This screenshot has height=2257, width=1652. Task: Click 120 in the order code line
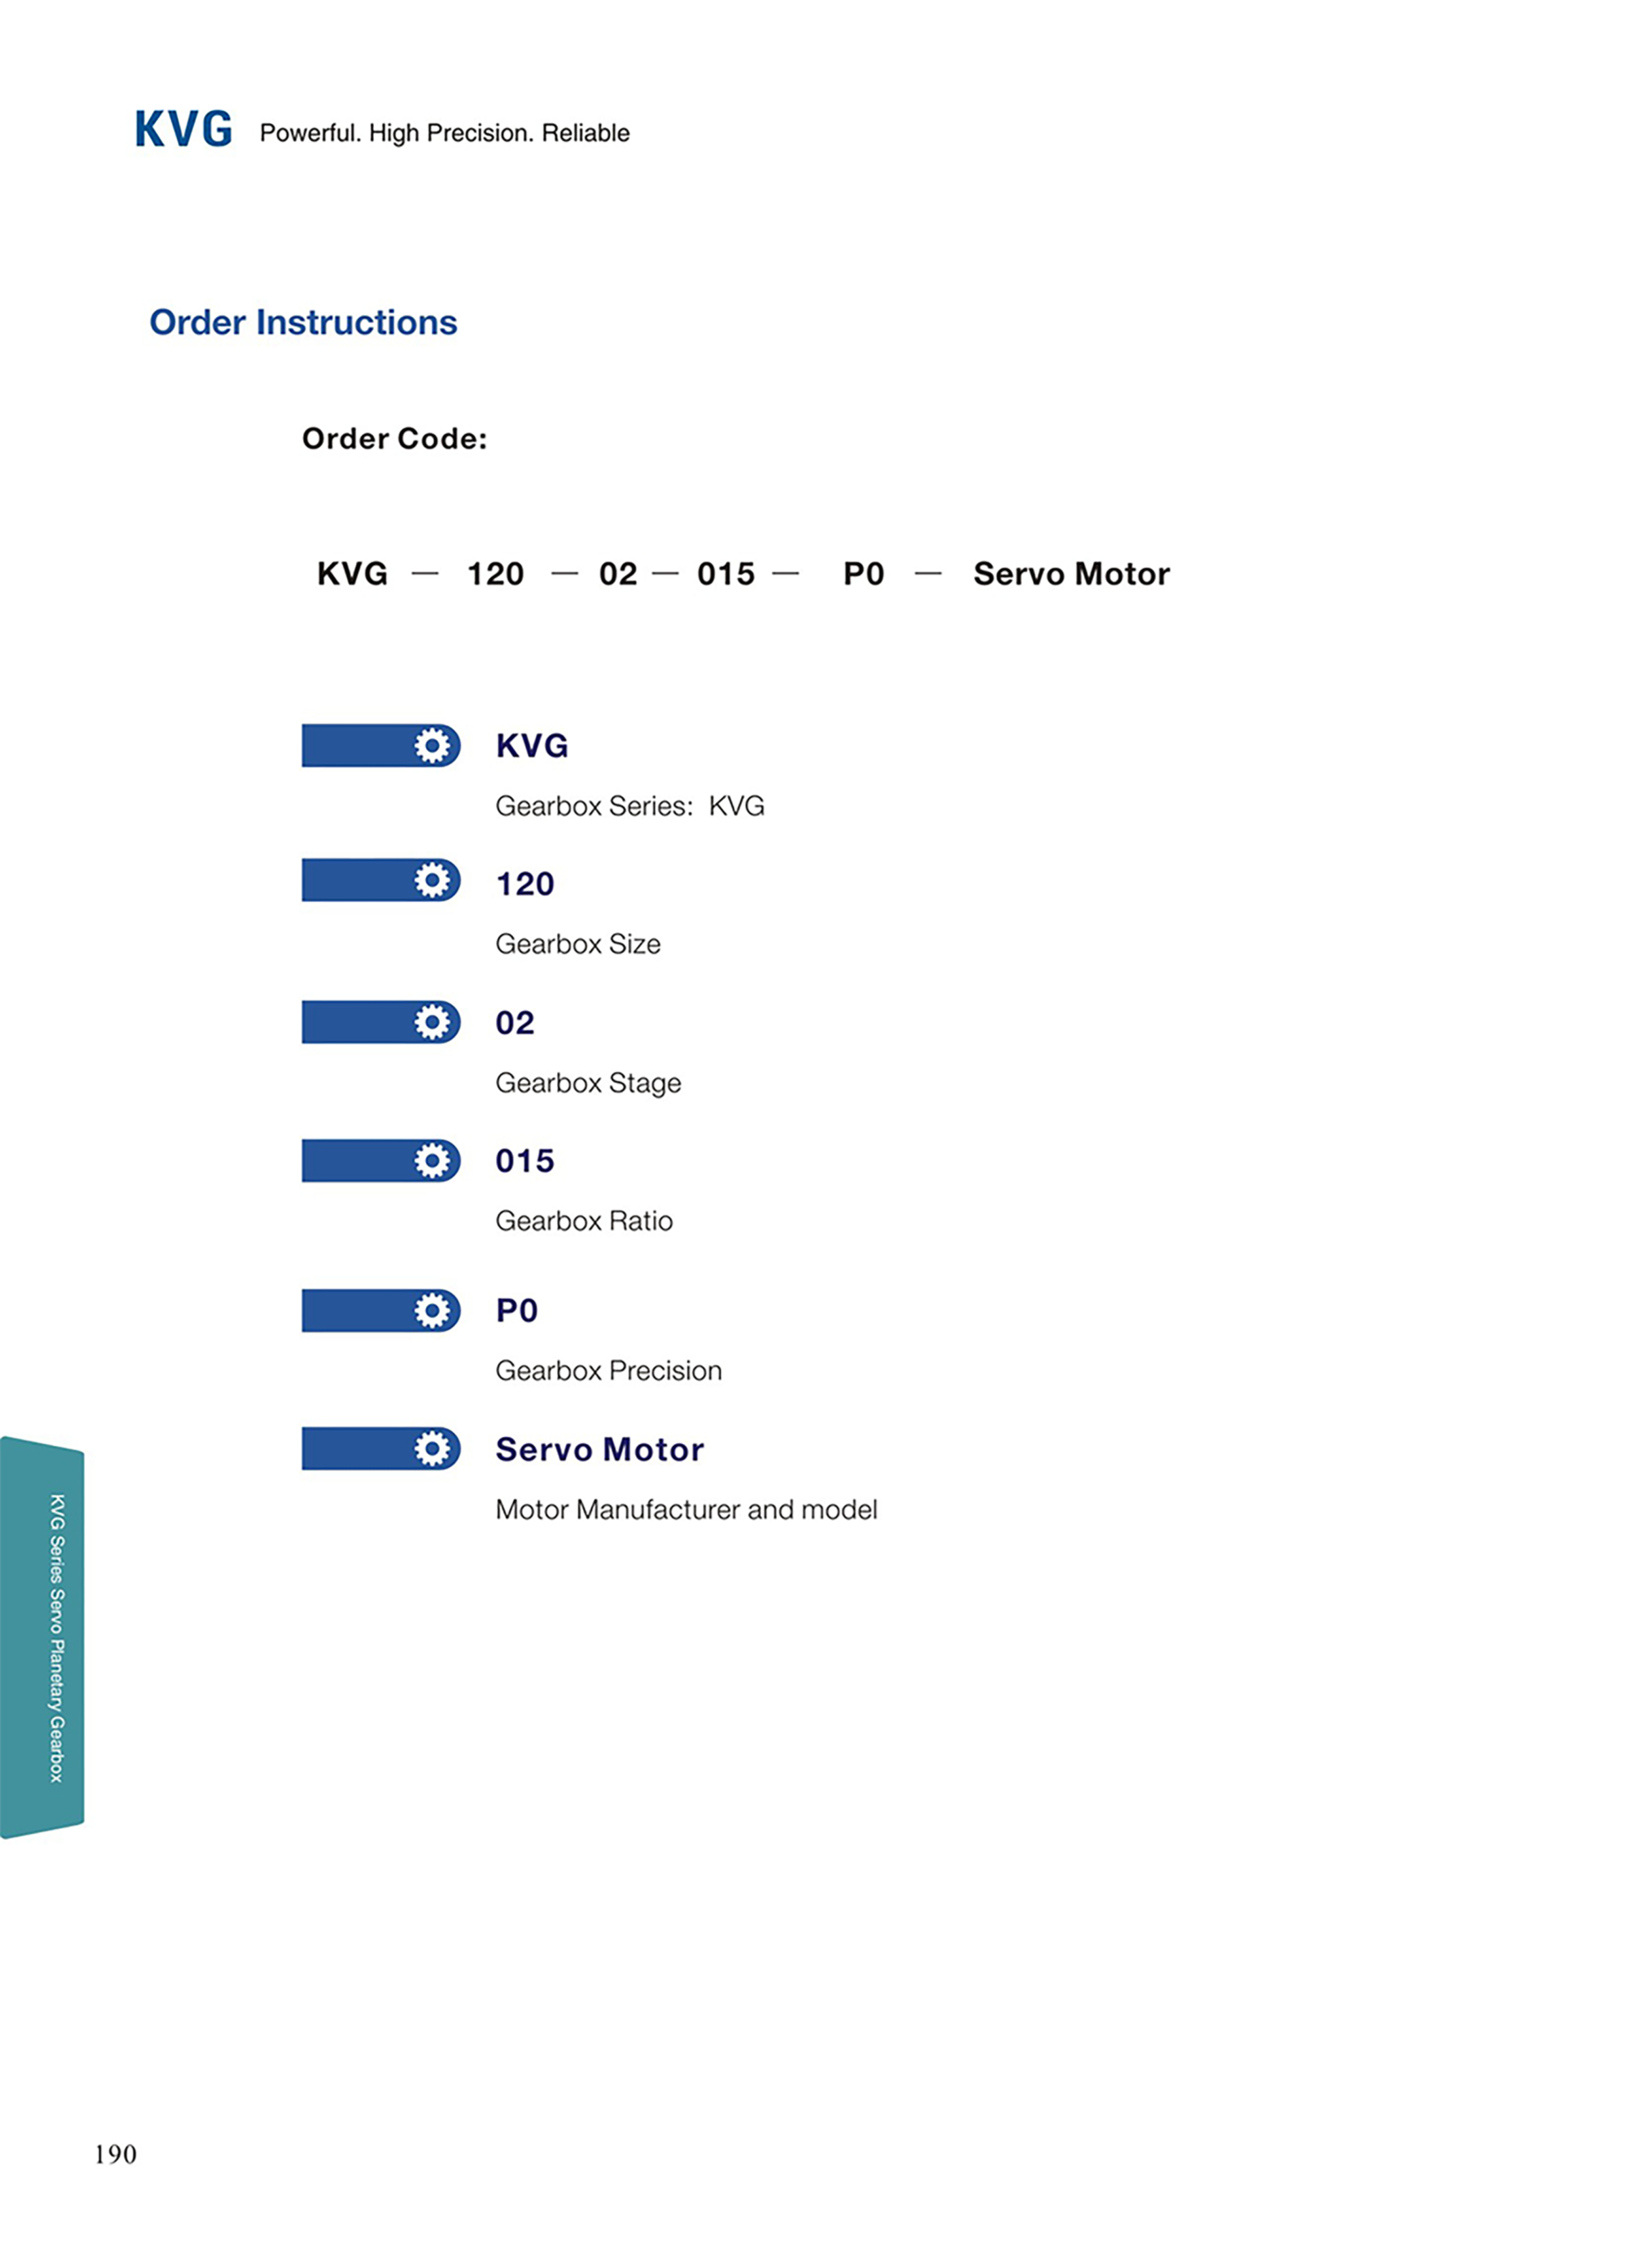pos(495,574)
